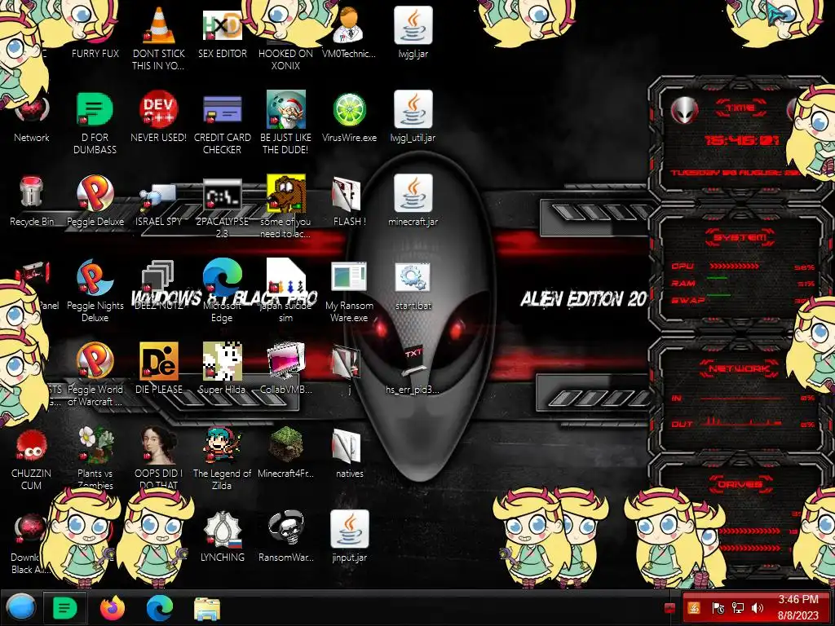
Task: Open the network status tray icon
Action: [x=737, y=608]
